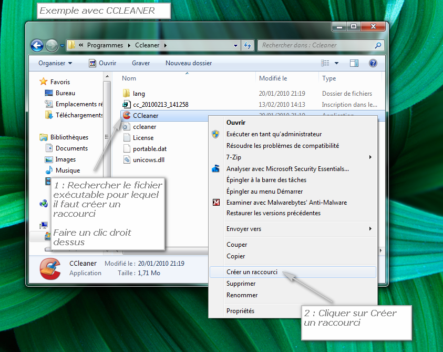Viewport: 443px width, 352px height.
Task: Click the network globe icon in sidebar
Action: coord(44,204)
